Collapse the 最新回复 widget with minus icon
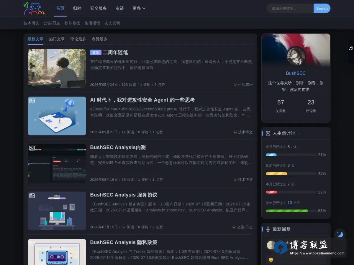Image resolution: width=354 pixels, height=265 pixels. pyautogui.click(x=295, y=229)
